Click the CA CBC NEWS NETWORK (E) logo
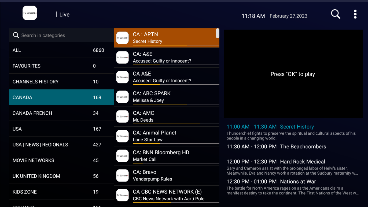This screenshot has width=368, height=207. point(123,195)
